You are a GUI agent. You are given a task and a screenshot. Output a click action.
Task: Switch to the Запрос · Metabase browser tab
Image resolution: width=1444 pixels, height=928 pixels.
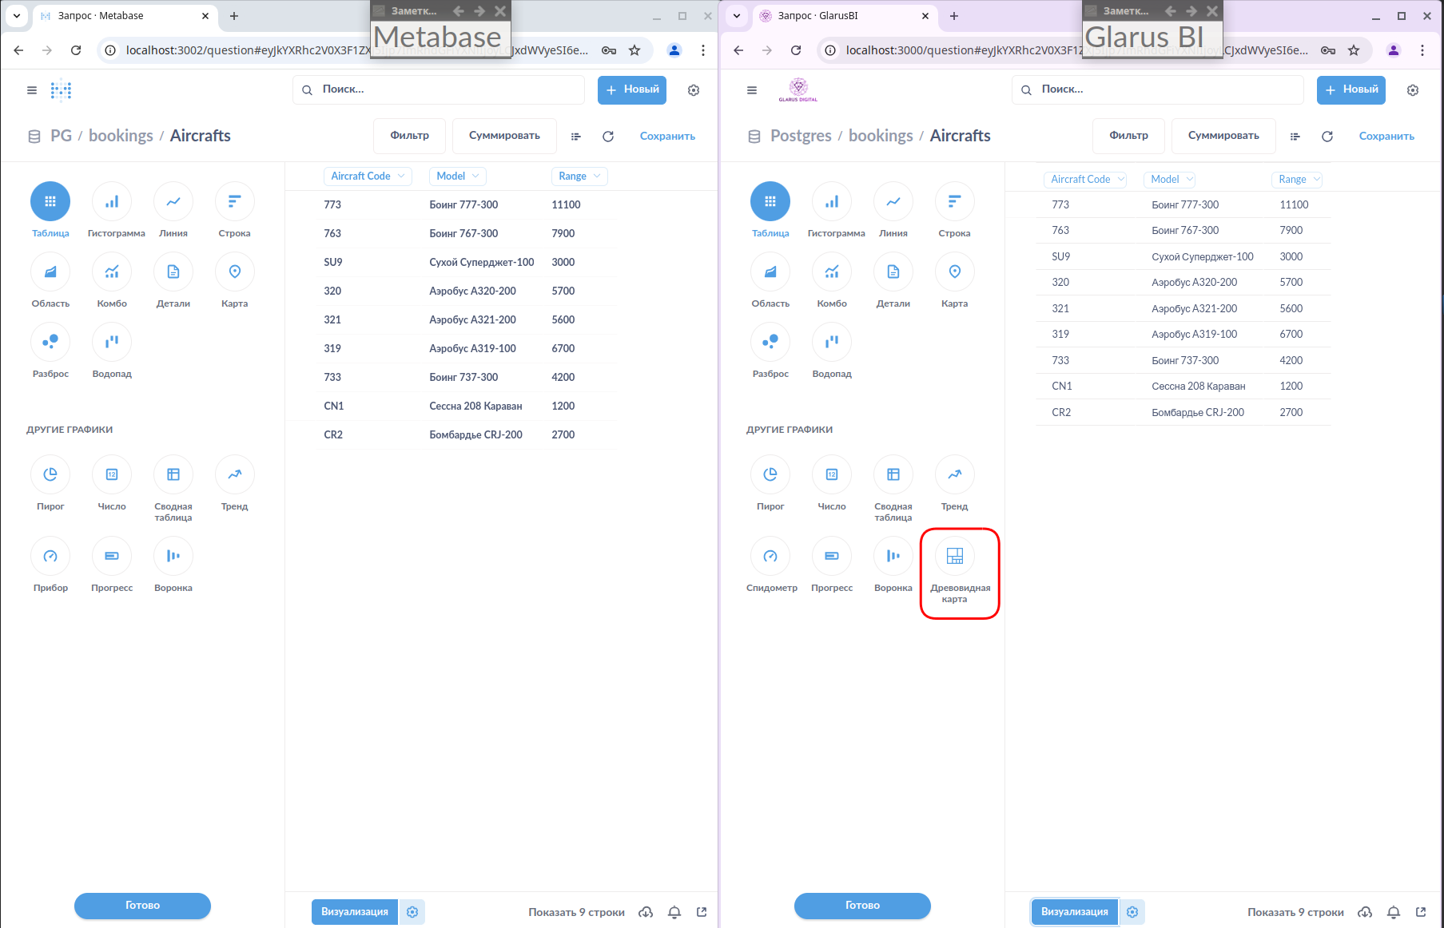120,16
